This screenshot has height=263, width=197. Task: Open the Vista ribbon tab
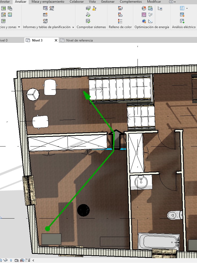tap(92, 2)
